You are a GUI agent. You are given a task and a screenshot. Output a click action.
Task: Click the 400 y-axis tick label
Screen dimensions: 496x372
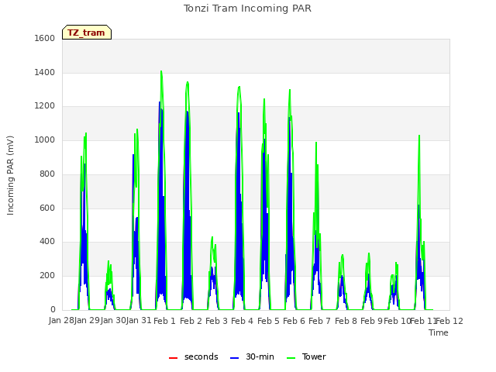pos(47,242)
